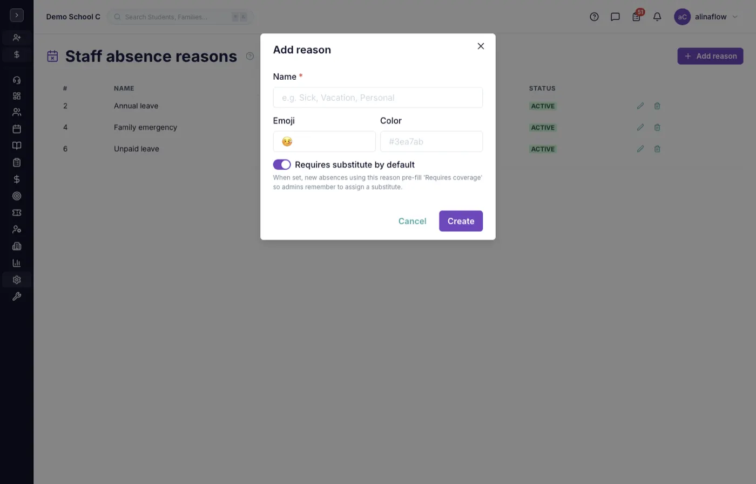Image resolution: width=756 pixels, height=484 pixels.
Task: Open the wrench tools icon in sidebar
Action: click(x=17, y=296)
